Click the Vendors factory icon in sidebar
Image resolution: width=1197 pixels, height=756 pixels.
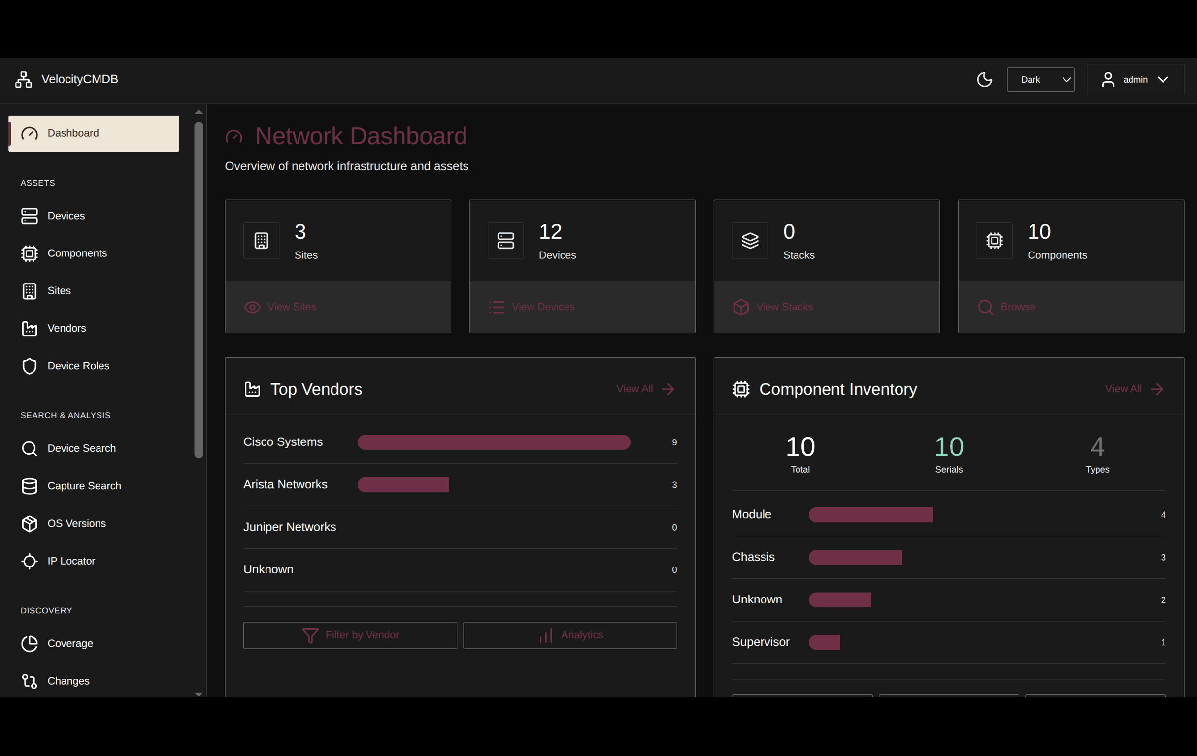(30, 328)
